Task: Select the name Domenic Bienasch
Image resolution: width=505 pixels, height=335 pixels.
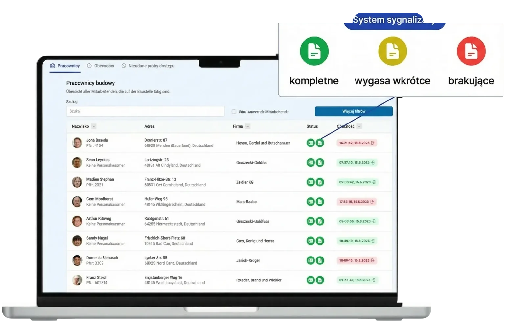Action: tap(102, 258)
